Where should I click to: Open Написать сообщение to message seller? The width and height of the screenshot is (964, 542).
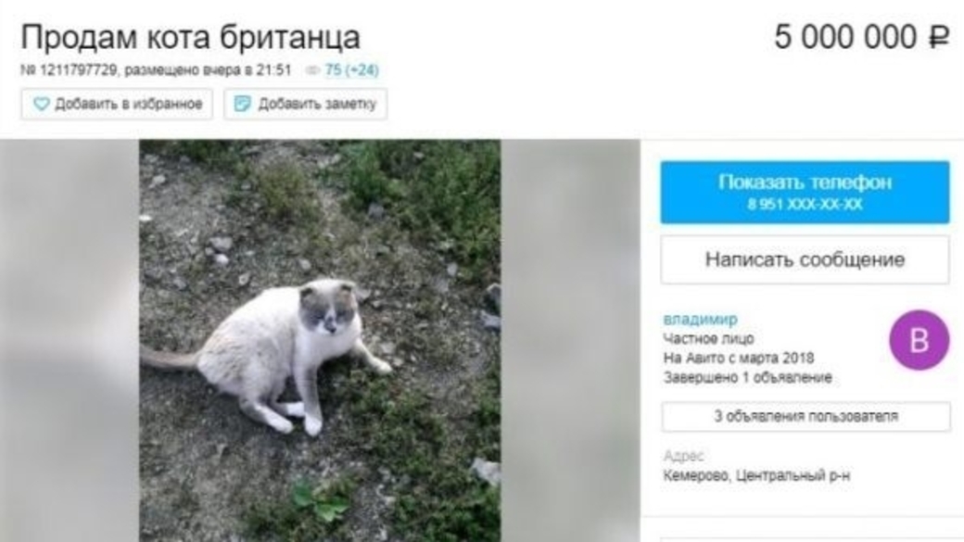(805, 259)
